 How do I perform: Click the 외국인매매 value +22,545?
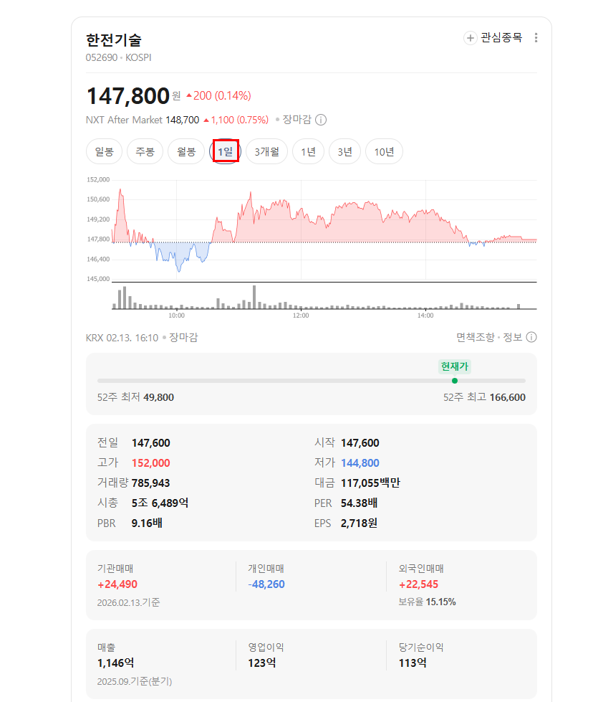(418, 584)
